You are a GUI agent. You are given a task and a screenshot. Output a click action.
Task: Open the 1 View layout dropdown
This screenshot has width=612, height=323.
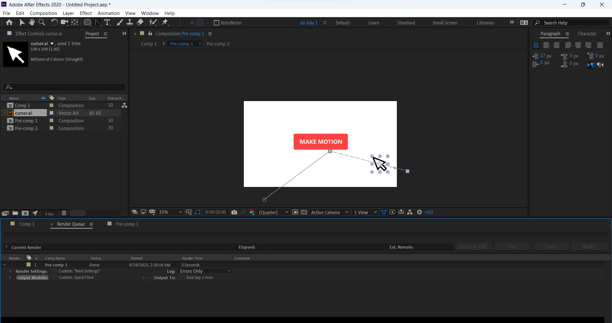click(365, 212)
